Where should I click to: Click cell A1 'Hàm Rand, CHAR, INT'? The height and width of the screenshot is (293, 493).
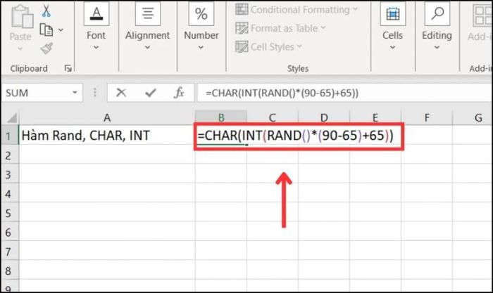107,136
